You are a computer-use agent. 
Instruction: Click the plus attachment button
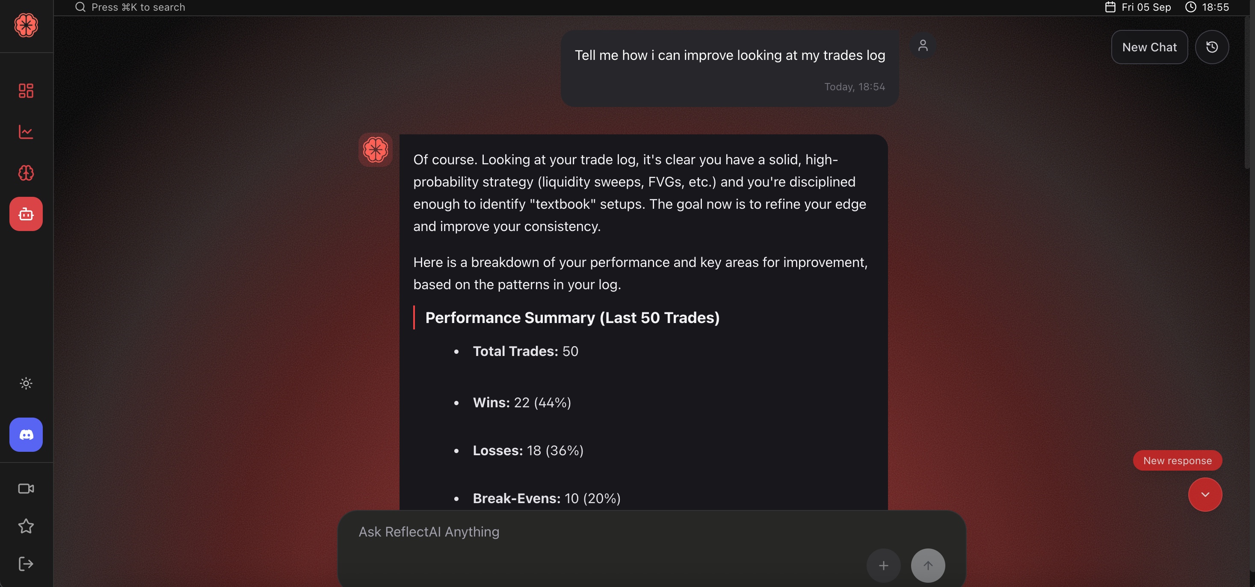(x=883, y=566)
